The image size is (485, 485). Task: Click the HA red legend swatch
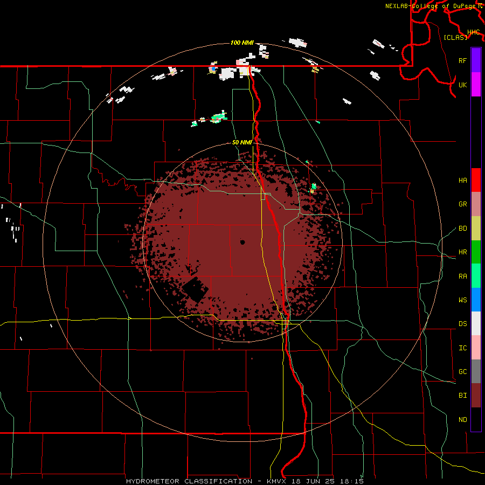click(x=476, y=180)
